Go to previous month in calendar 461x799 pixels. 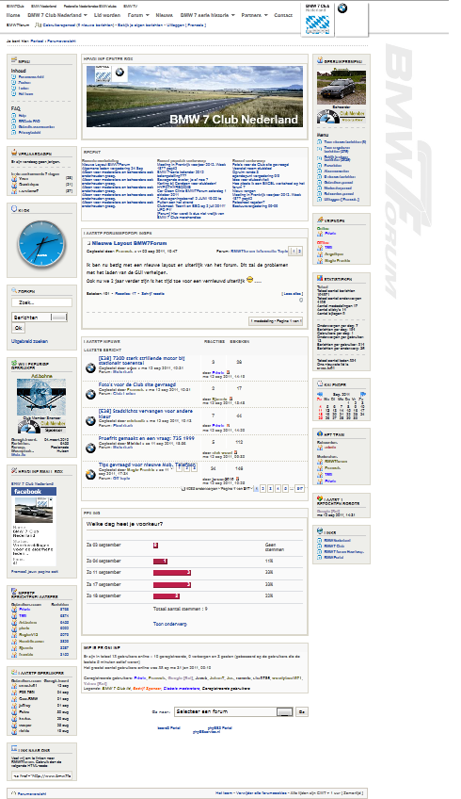[320, 395]
